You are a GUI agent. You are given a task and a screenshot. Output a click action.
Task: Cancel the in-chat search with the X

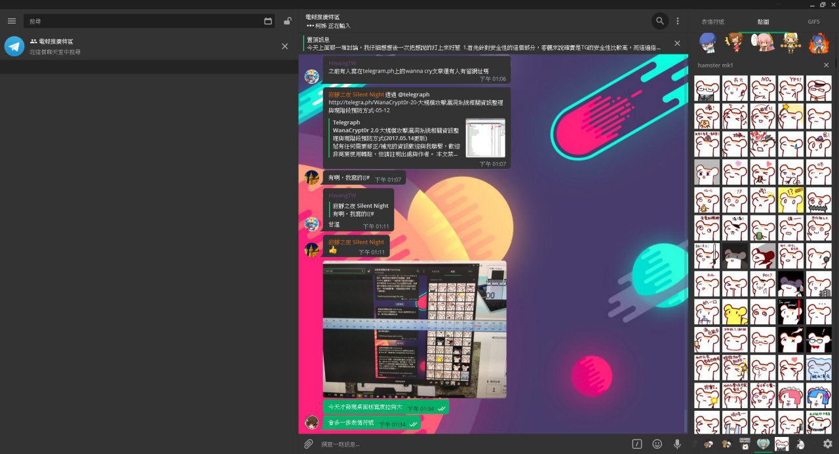pyautogui.click(x=284, y=47)
